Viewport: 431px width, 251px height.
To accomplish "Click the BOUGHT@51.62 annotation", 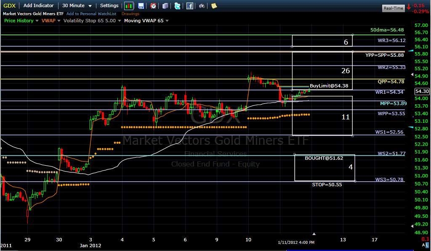I will pos(324,158).
